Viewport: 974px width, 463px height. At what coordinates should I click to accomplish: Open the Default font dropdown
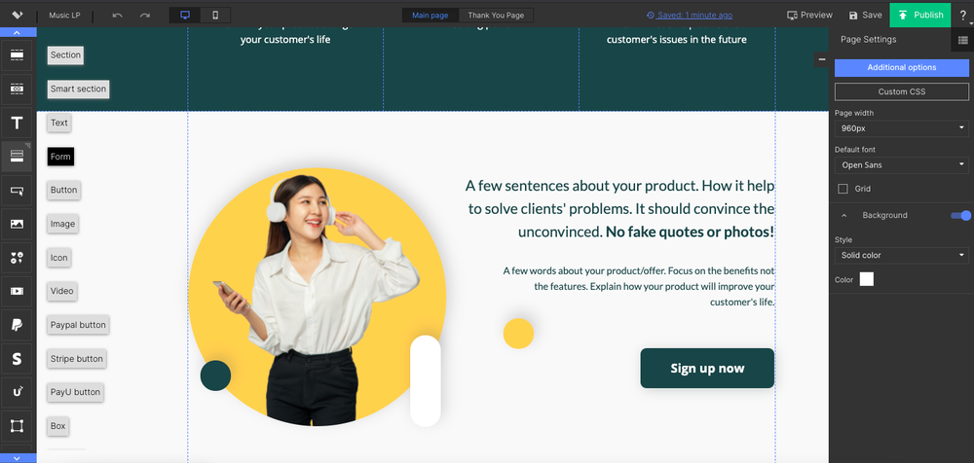901,165
